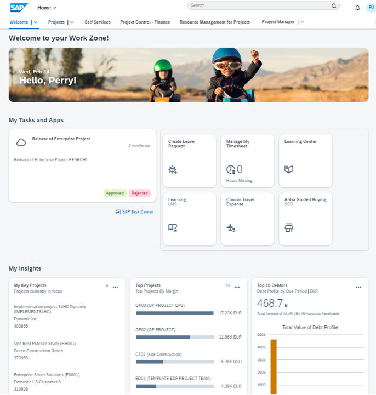Click the Top Projects card title
Viewport: 376px width, 395px height.
[148, 285]
